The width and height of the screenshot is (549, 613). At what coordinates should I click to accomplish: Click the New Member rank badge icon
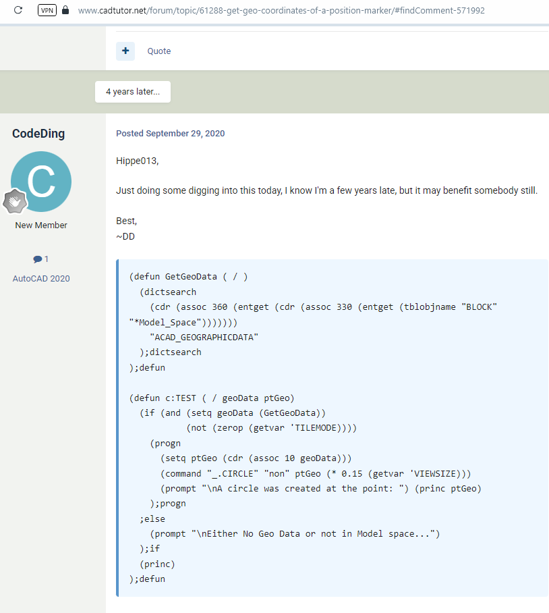[15, 202]
